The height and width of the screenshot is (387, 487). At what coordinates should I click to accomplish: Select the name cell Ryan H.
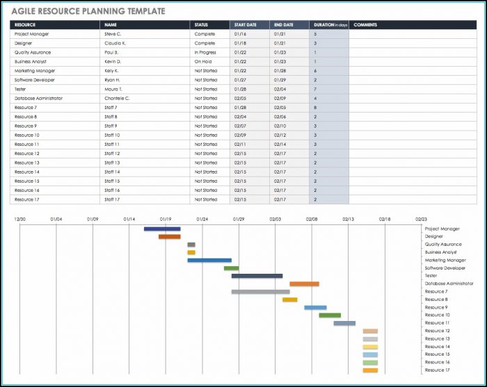(145, 80)
